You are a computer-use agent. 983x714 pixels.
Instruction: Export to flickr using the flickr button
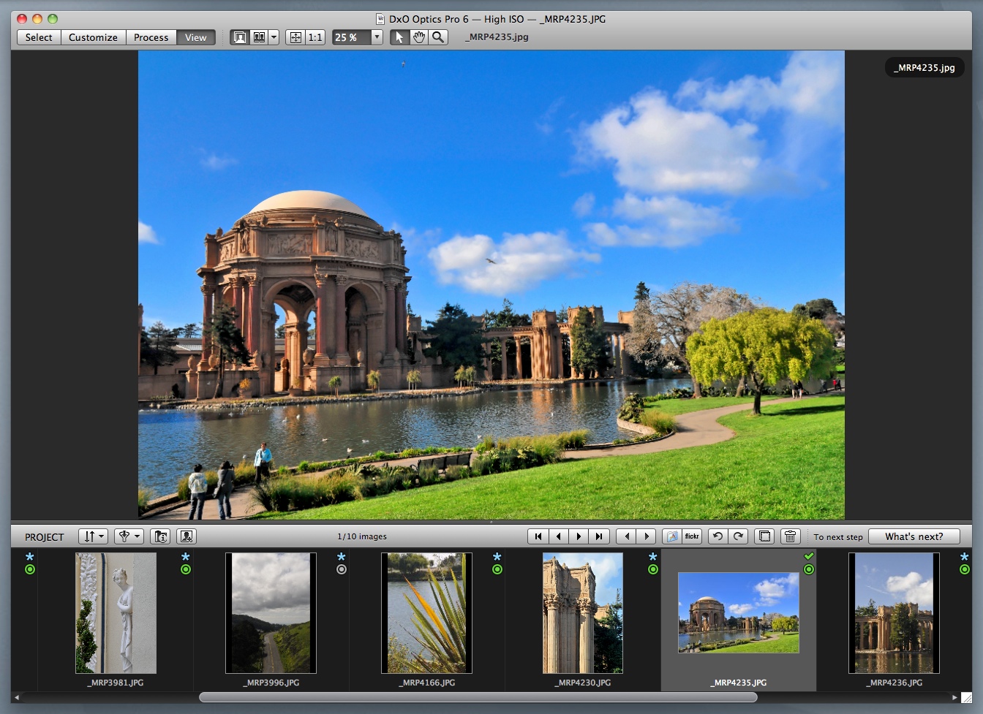(x=692, y=536)
